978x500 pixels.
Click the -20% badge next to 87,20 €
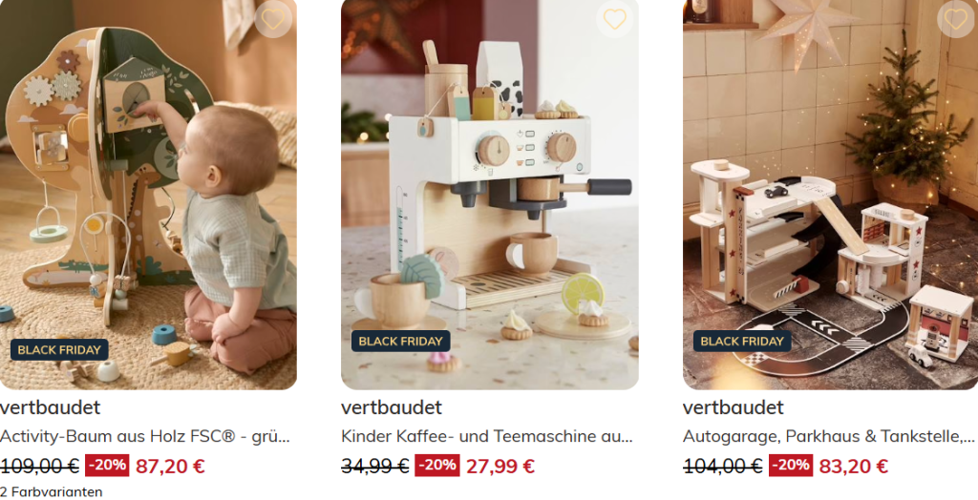107,465
